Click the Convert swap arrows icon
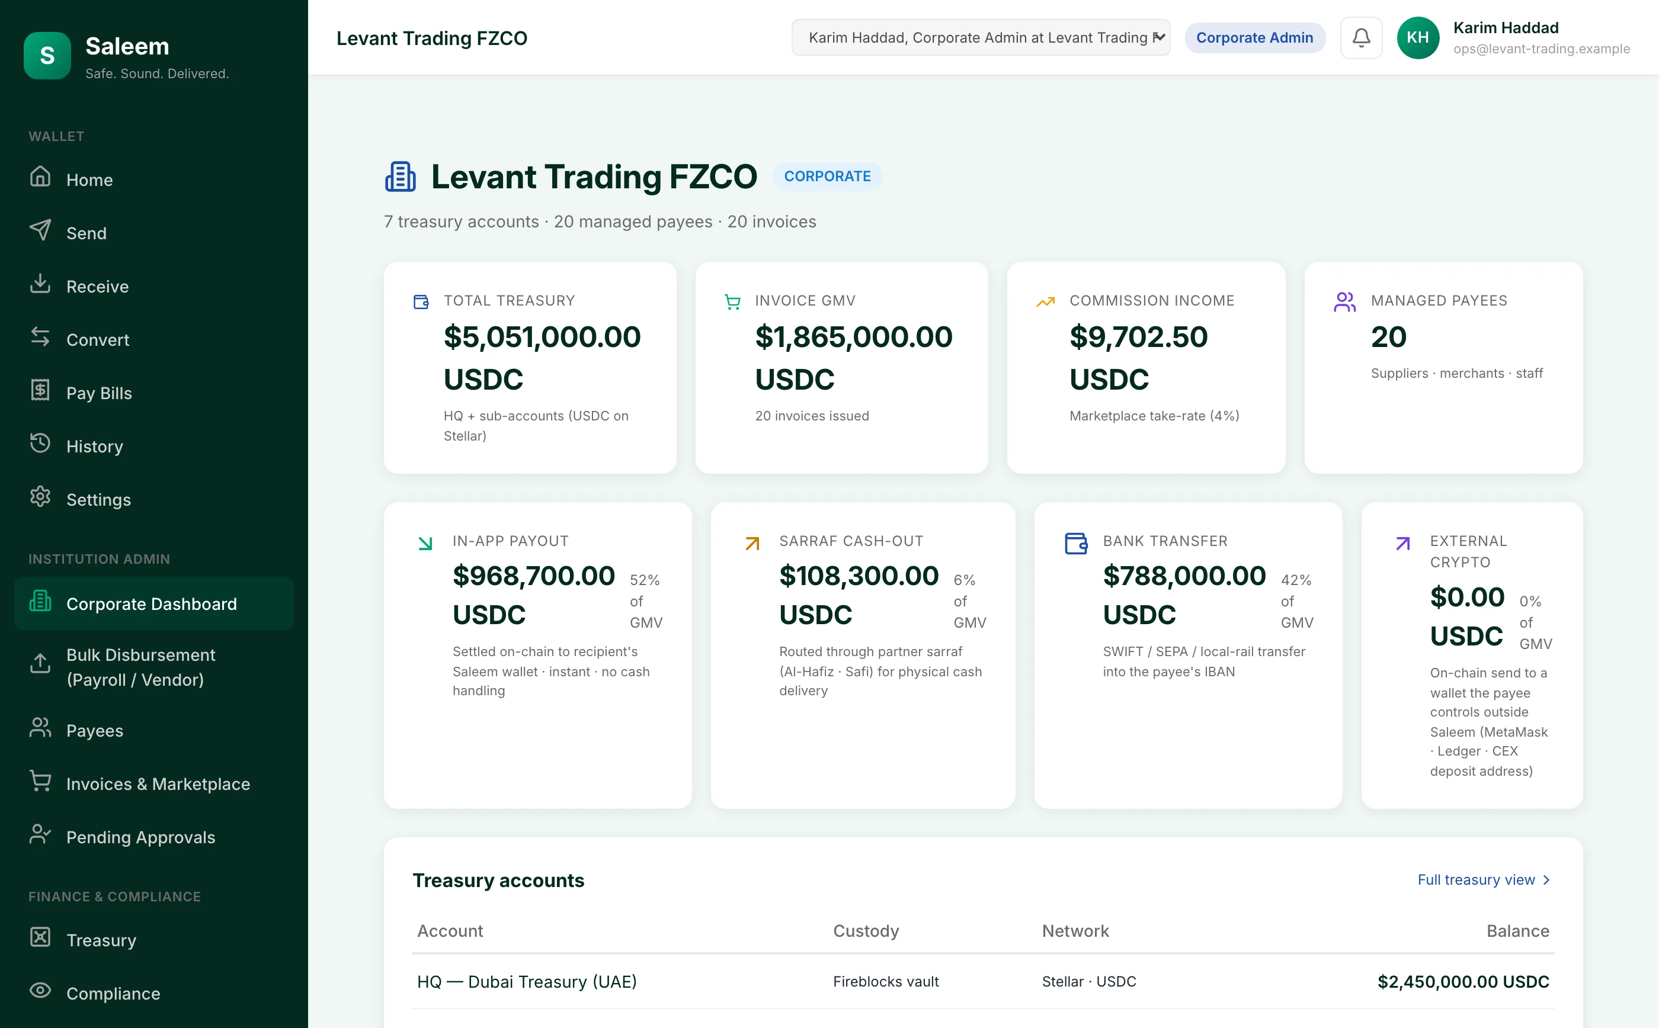Viewport: 1659px width, 1028px height. pyautogui.click(x=40, y=336)
